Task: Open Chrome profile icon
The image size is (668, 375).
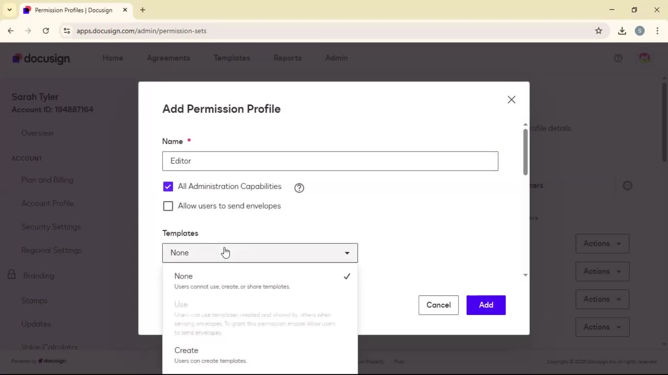Action: point(639,31)
